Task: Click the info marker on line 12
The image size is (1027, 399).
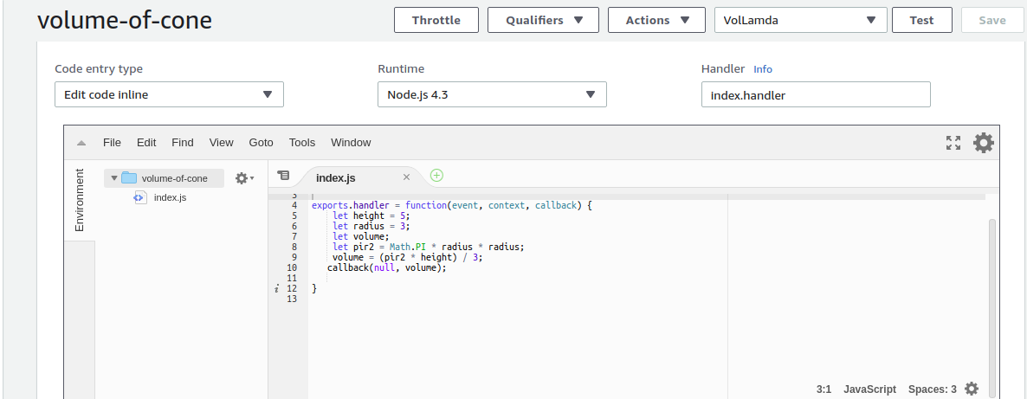Action: [276, 288]
